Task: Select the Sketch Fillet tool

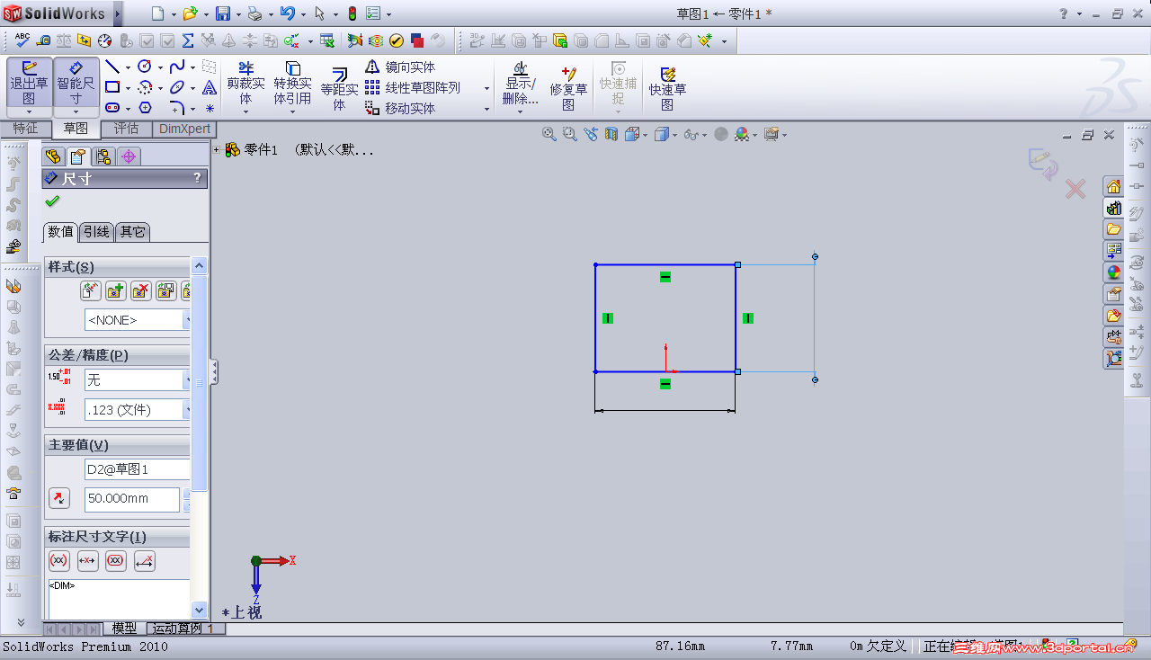Action: pyautogui.click(x=176, y=108)
